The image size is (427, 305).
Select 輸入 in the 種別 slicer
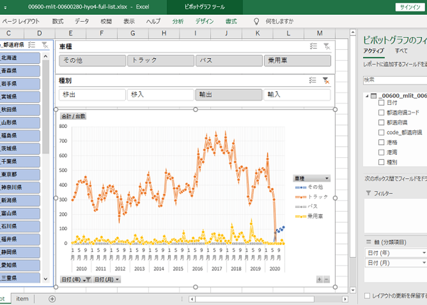(297, 95)
